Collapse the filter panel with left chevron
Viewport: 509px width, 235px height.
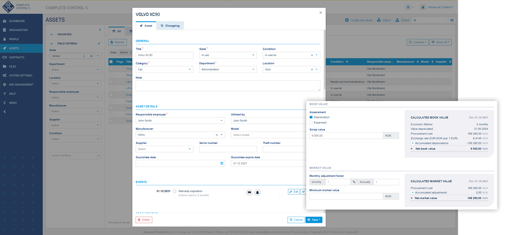pyautogui.click(x=100, y=30)
